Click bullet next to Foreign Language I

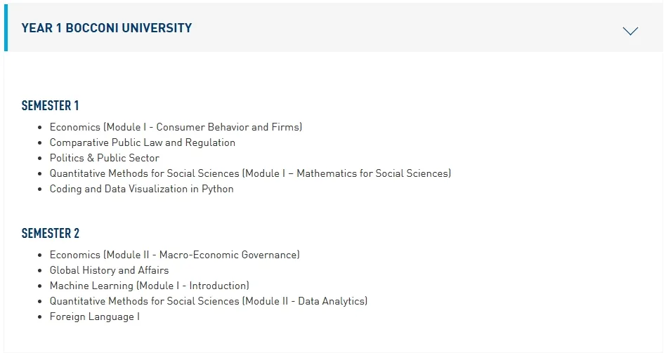click(40, 317)
